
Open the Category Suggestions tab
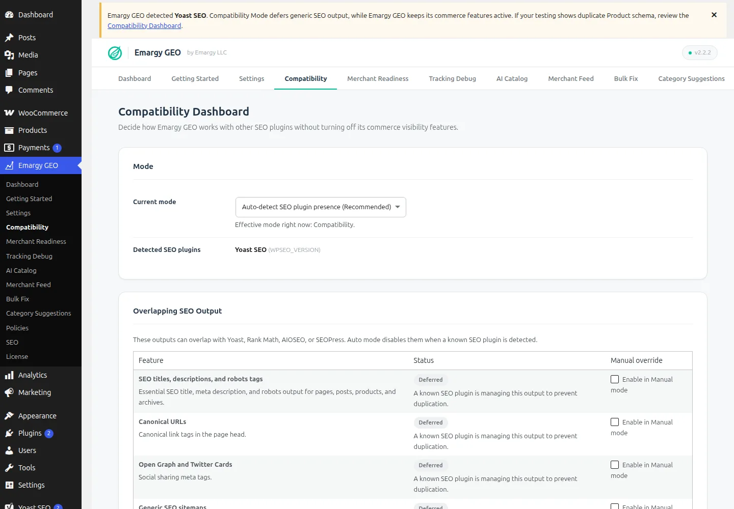(x=691, y=78)
